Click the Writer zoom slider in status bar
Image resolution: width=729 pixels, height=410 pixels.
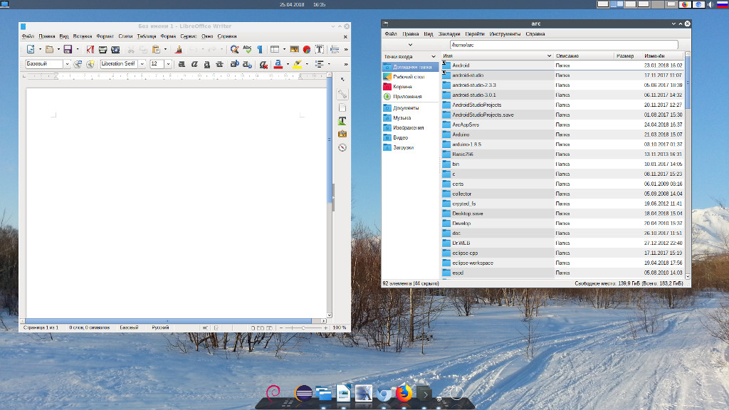click(303, 327)
